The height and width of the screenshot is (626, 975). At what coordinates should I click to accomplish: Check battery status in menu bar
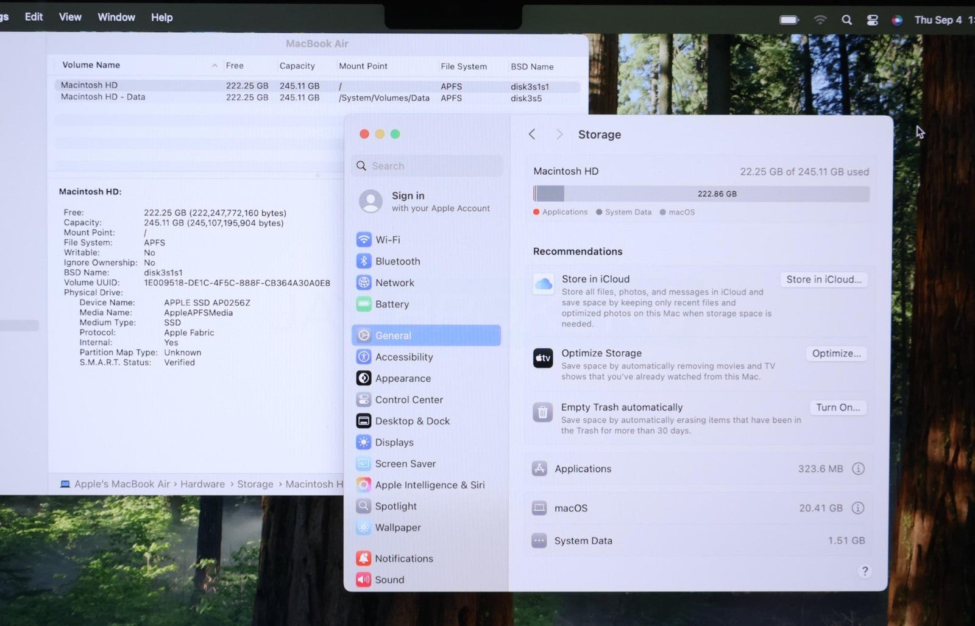click(789, 19)
